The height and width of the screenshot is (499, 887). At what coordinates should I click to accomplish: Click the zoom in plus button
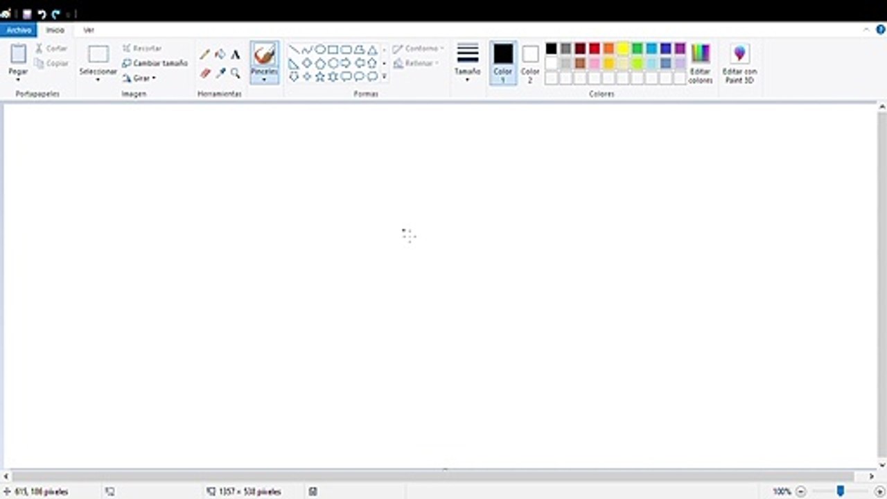click(x=880, y=491)
